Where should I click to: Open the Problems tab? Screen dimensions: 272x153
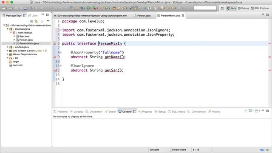coord(61,111)
